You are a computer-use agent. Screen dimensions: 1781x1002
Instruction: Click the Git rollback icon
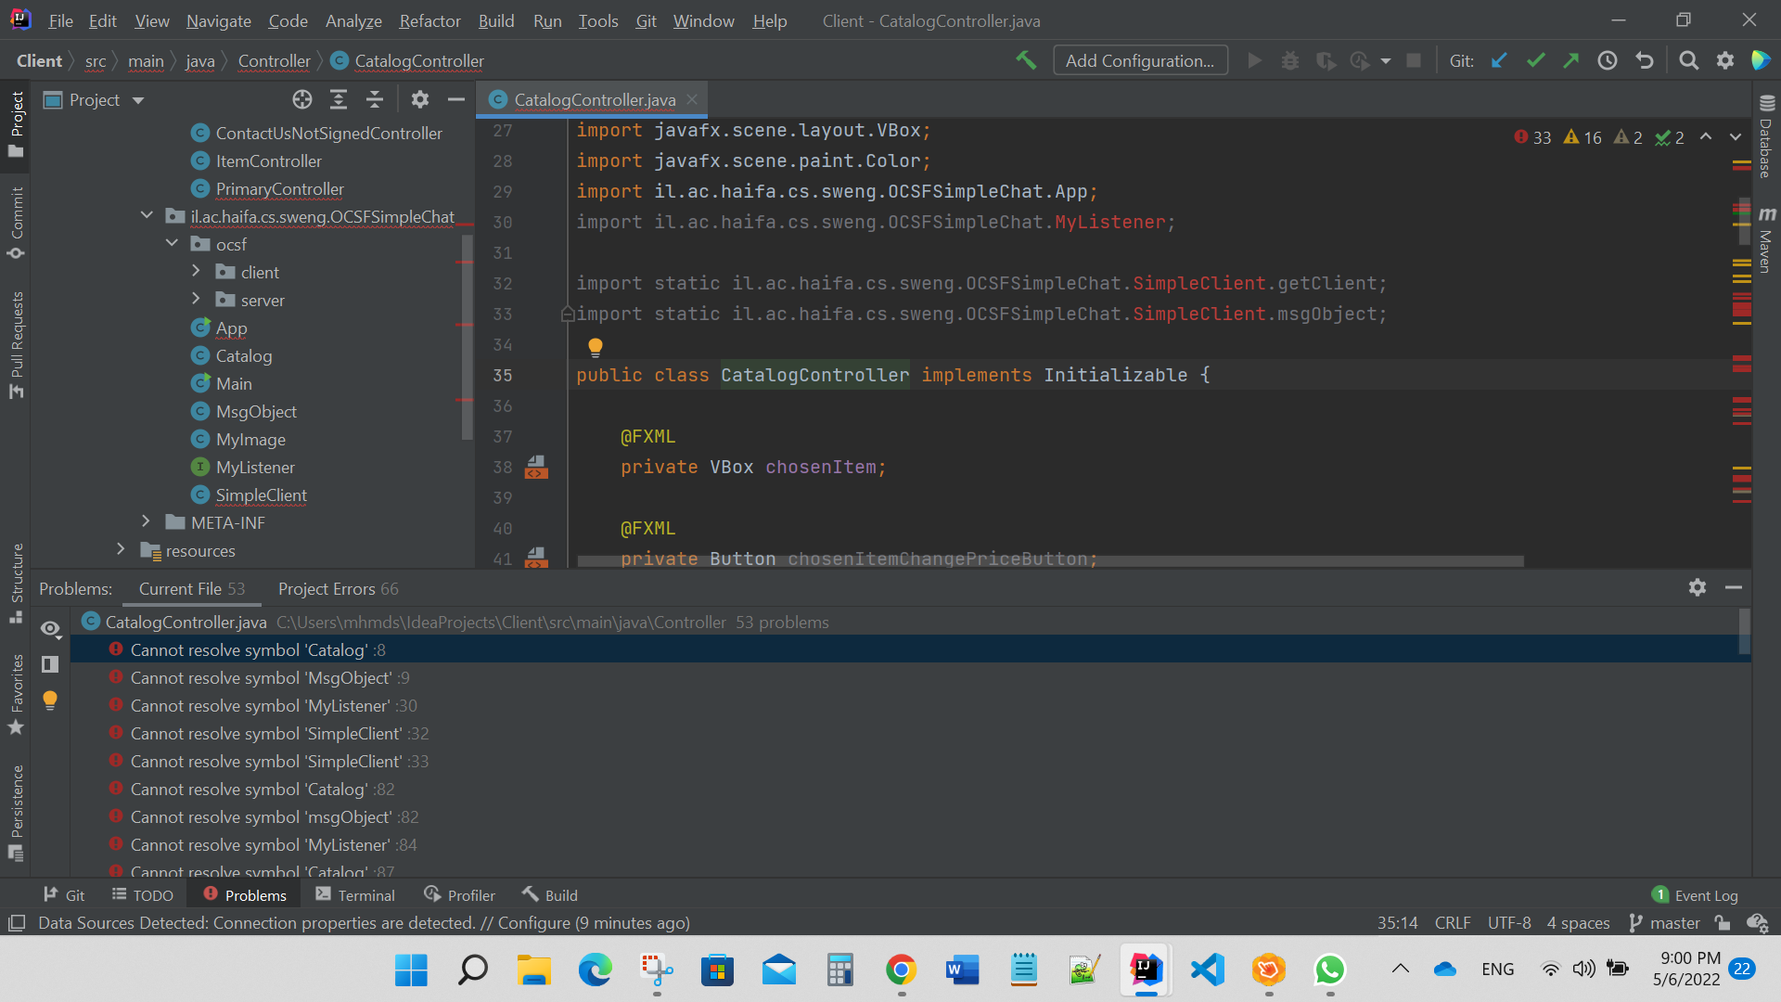1645,60
